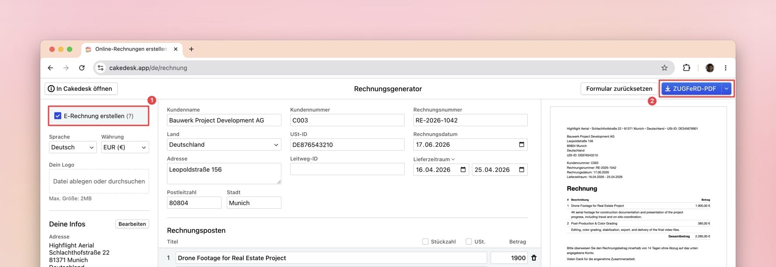Open the browser profile avatar
This screenshot has height=267, width=776.
point(710,68)
